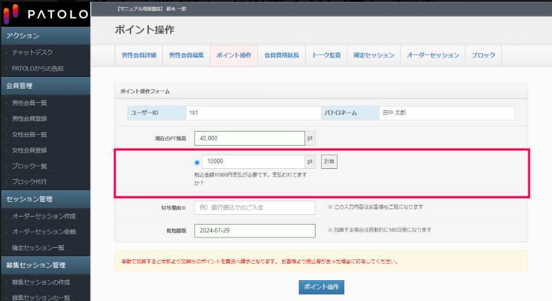Switch to the オーダーセッション tab

tap(433, 55)
